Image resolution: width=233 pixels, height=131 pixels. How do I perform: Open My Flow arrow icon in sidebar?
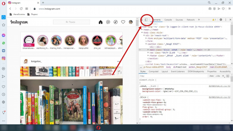[x=3, y=76]
